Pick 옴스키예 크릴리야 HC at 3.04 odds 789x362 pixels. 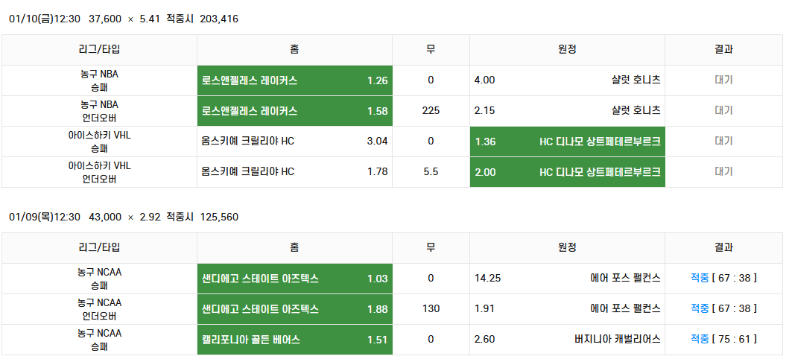tap(294, 142)
